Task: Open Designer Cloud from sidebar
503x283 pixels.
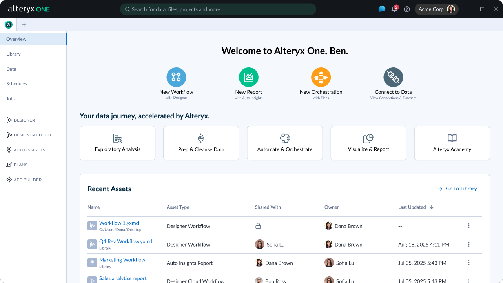Action: (x=32, y=135)
